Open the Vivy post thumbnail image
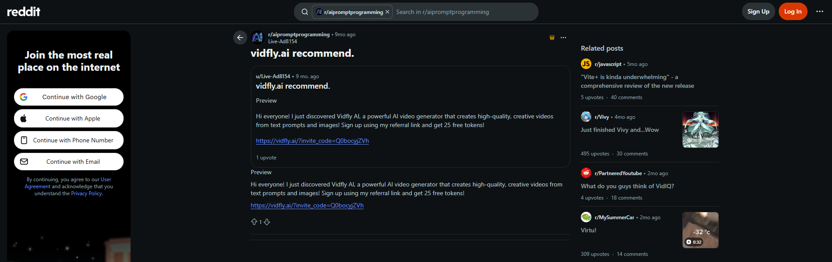Image resolution: width=832 pixels, height=262 pixels. (701, 130)
